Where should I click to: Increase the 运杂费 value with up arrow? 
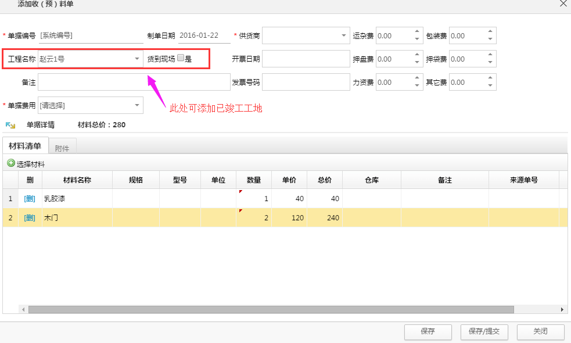pyautogui.click(x=416, y=32)
